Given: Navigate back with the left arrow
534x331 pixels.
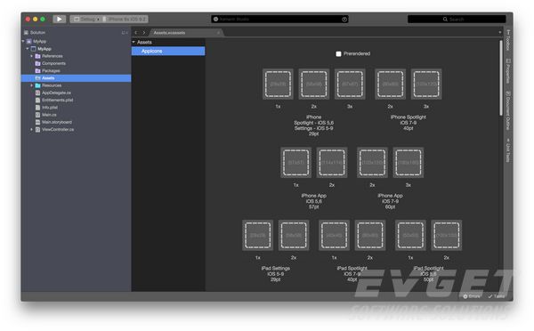Looking at the screenshot, I should 136,33.
